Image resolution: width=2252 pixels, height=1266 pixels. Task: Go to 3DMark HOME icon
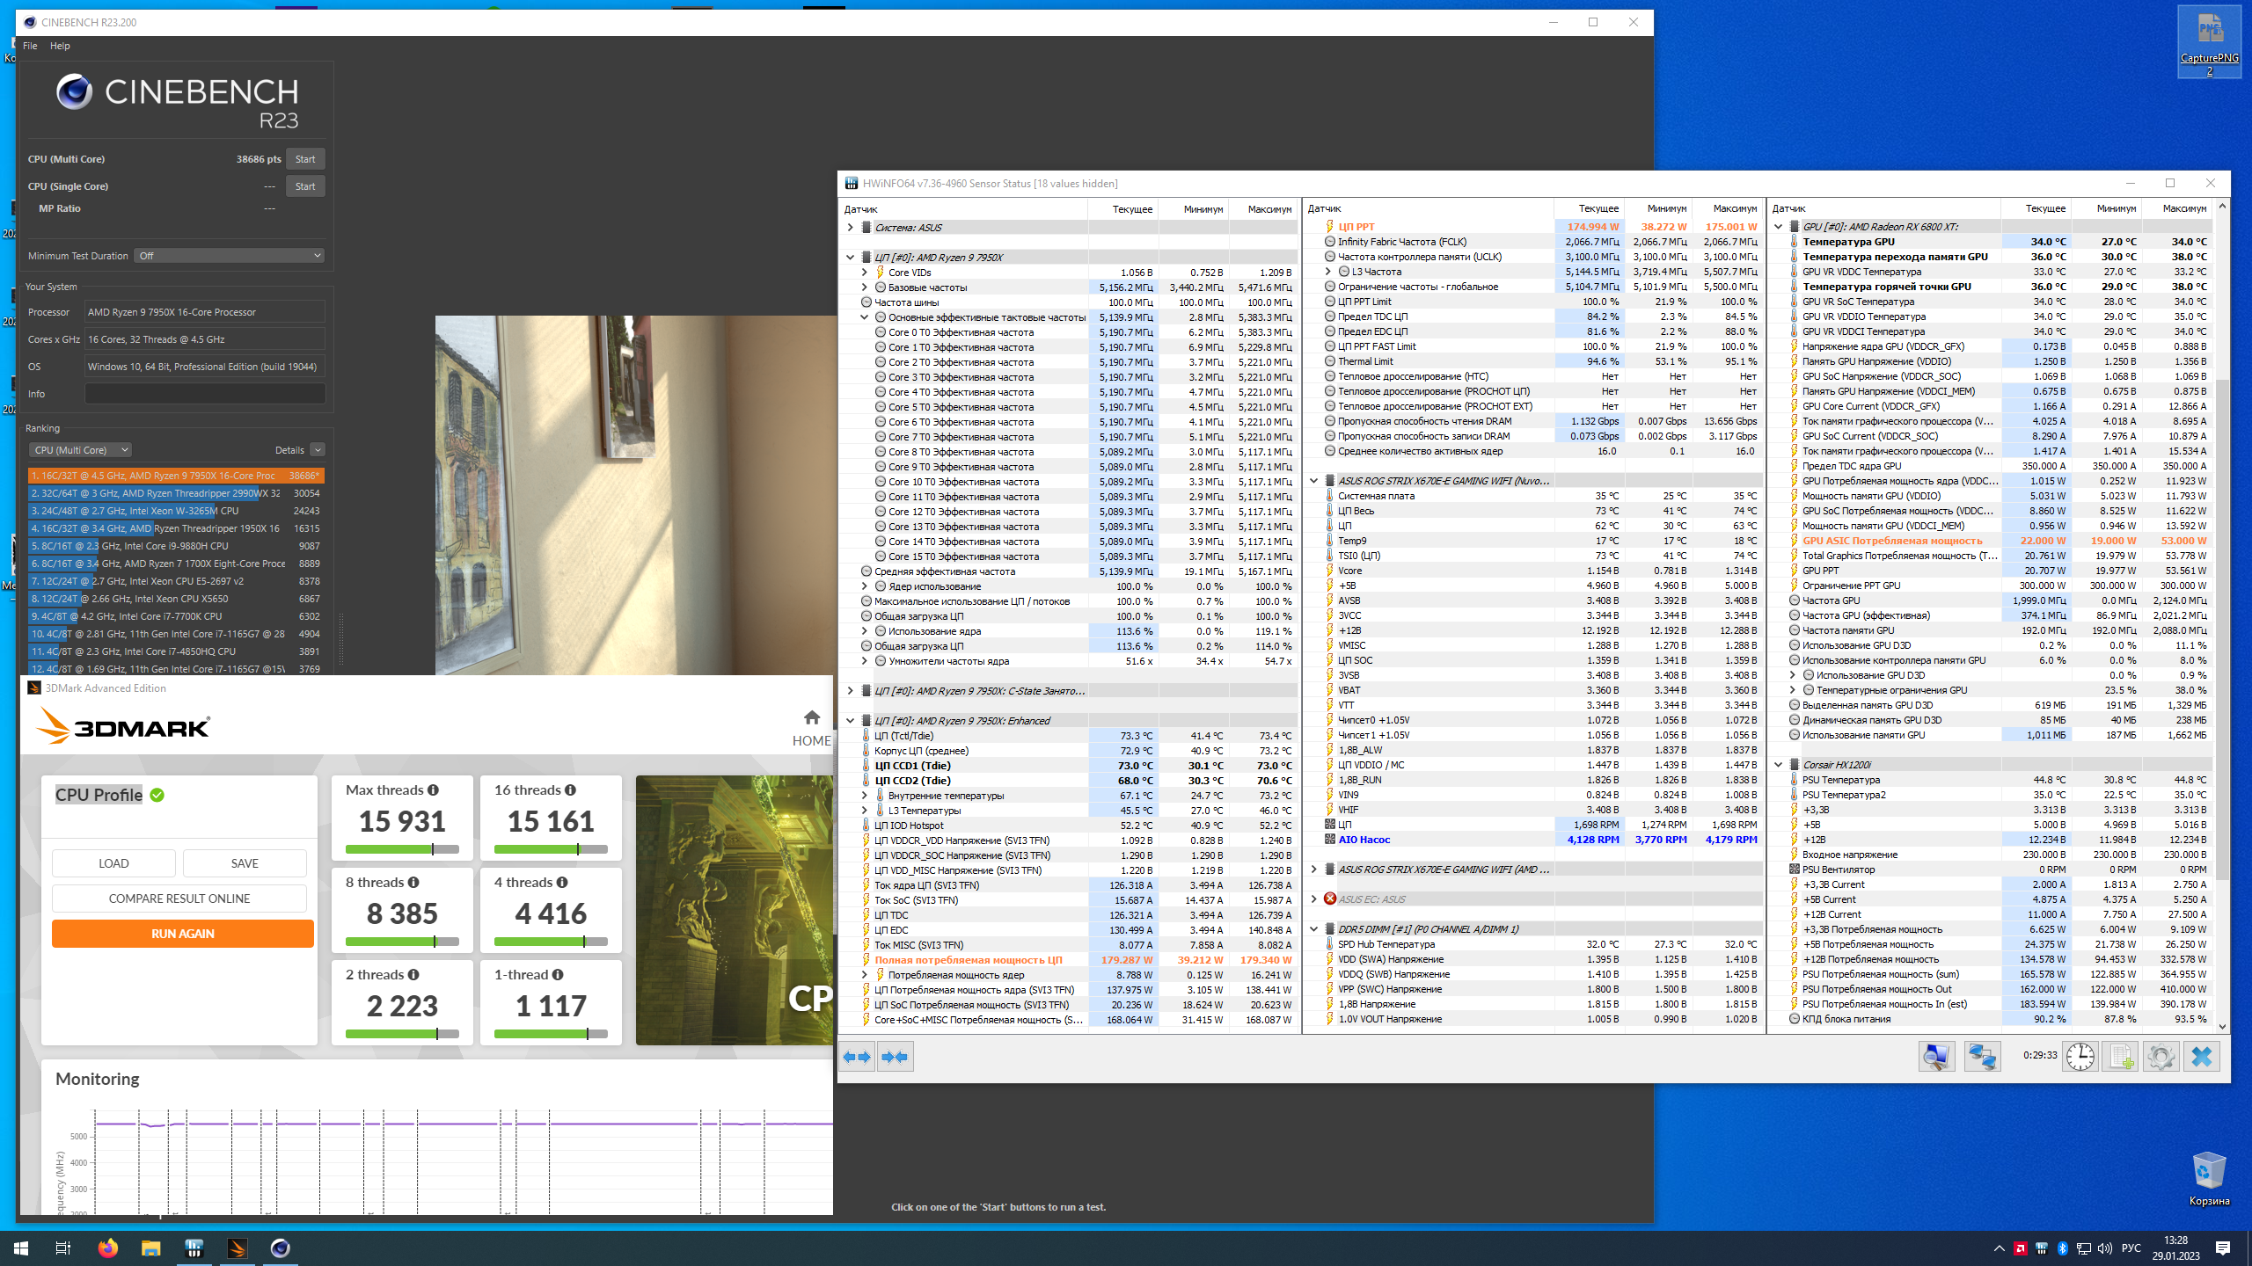tap(811, 717)
